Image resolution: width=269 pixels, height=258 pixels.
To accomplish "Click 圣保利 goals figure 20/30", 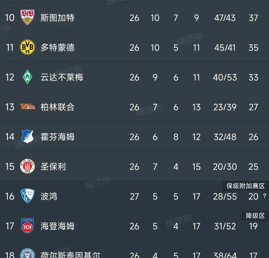I will (225, 167).
